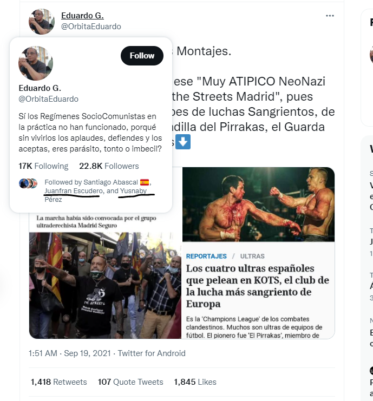Click the Sep 19, 2021 timestamp
This screenshot has height=401, width=373.
click(88, 353)
